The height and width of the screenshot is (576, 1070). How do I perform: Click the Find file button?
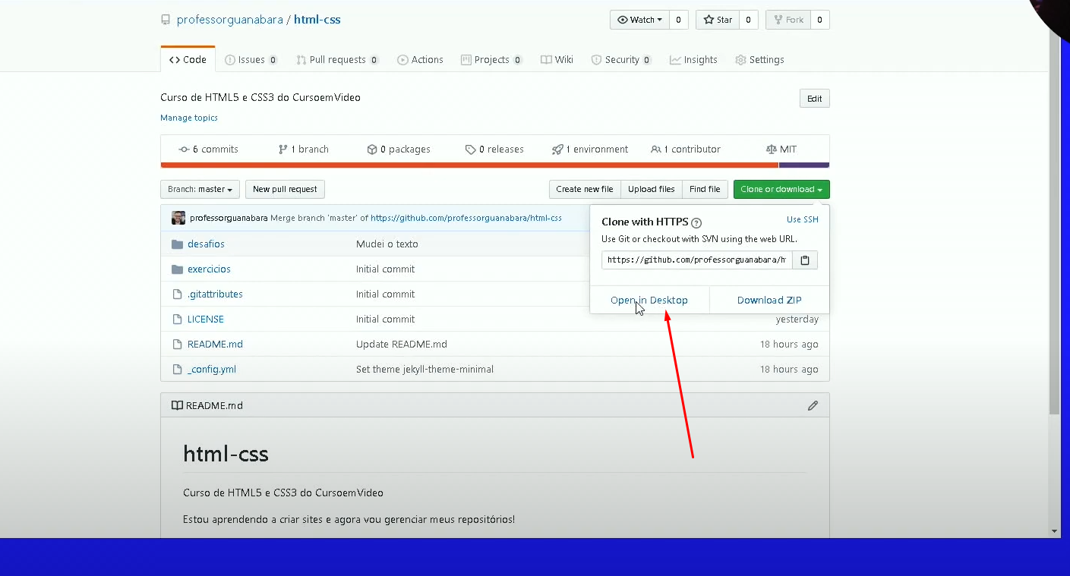(705, 190)
